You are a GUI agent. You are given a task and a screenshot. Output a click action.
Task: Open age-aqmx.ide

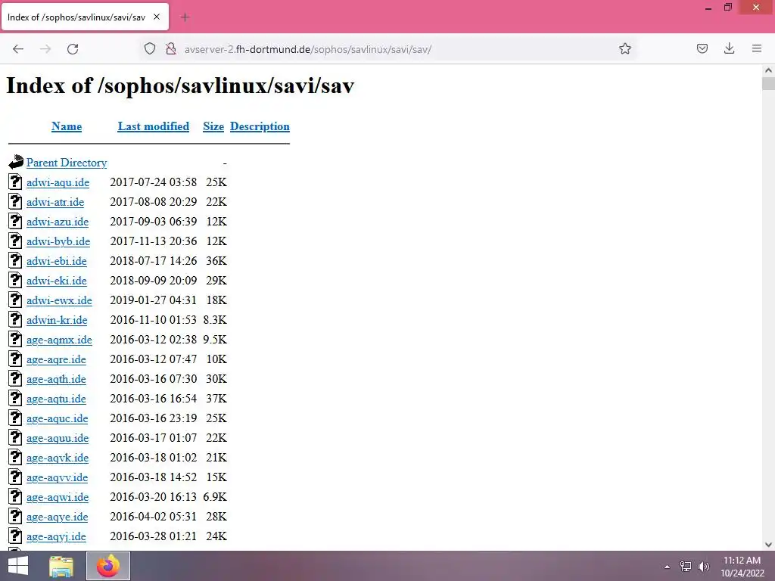(x=59, y=340)
